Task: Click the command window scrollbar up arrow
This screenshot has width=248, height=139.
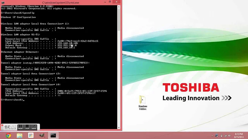Action: click(x=119, y=7)
